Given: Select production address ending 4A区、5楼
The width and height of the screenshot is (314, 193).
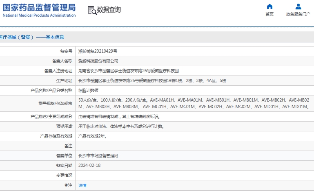Looking at the screenshot, I should click(x=152, y=81).
